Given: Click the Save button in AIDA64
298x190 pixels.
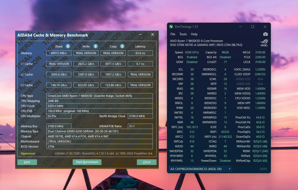Looking at the screenshot, I should click(27, 162).
